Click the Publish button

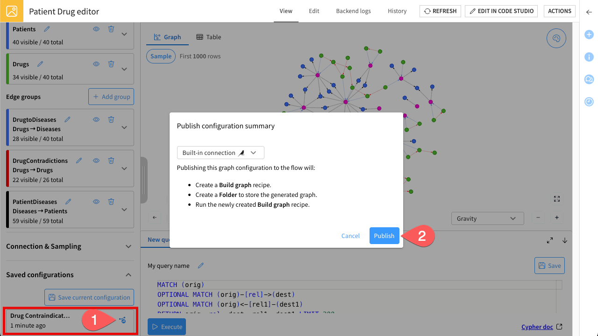384,236
